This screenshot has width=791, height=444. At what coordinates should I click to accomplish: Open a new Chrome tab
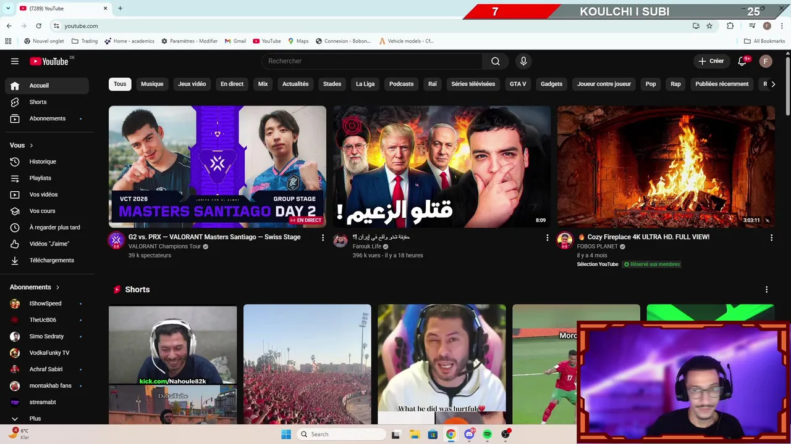pyautogui.click(x=120, y=8)
